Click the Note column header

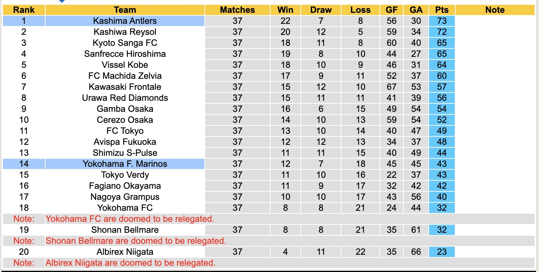coord(495,10)
